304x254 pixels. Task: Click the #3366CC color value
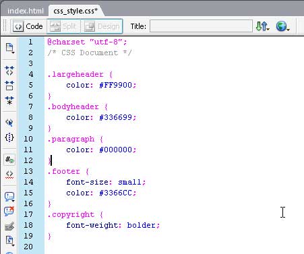click(115, 193)
